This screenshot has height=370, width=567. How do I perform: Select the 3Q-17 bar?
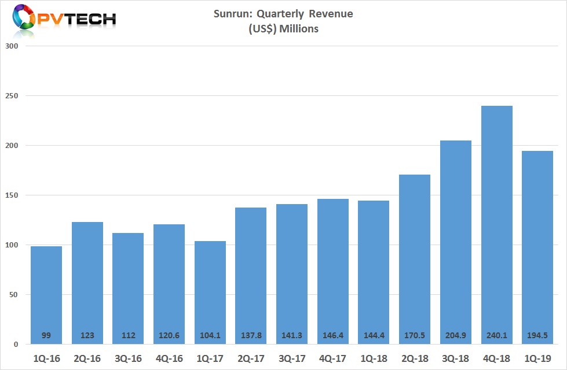tap(292, 274)
